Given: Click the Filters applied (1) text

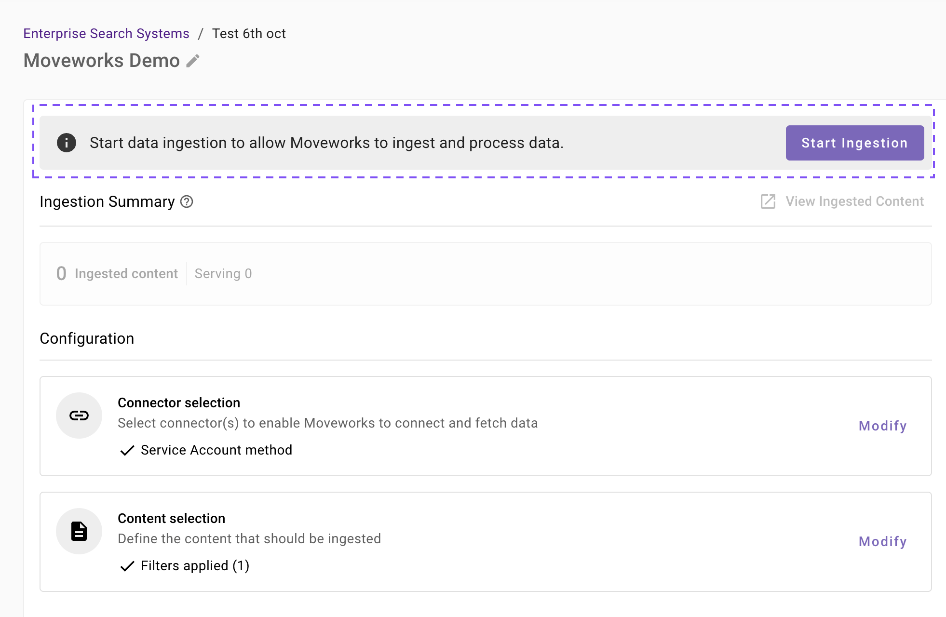Looking at the screenshot, I should click(x=195, y=566).
